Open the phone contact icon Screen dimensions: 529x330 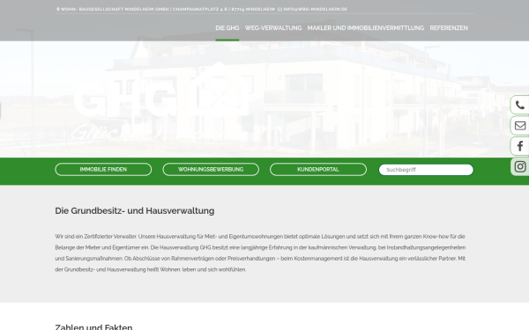pyautogui.click(x=520, y=106)
